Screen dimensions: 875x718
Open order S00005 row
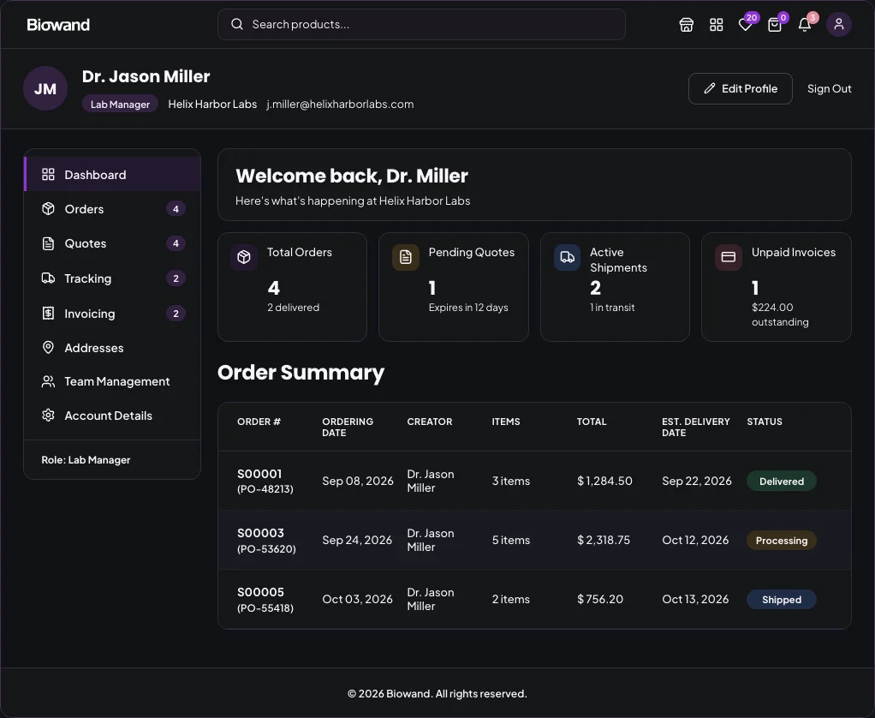coord(534,599)
